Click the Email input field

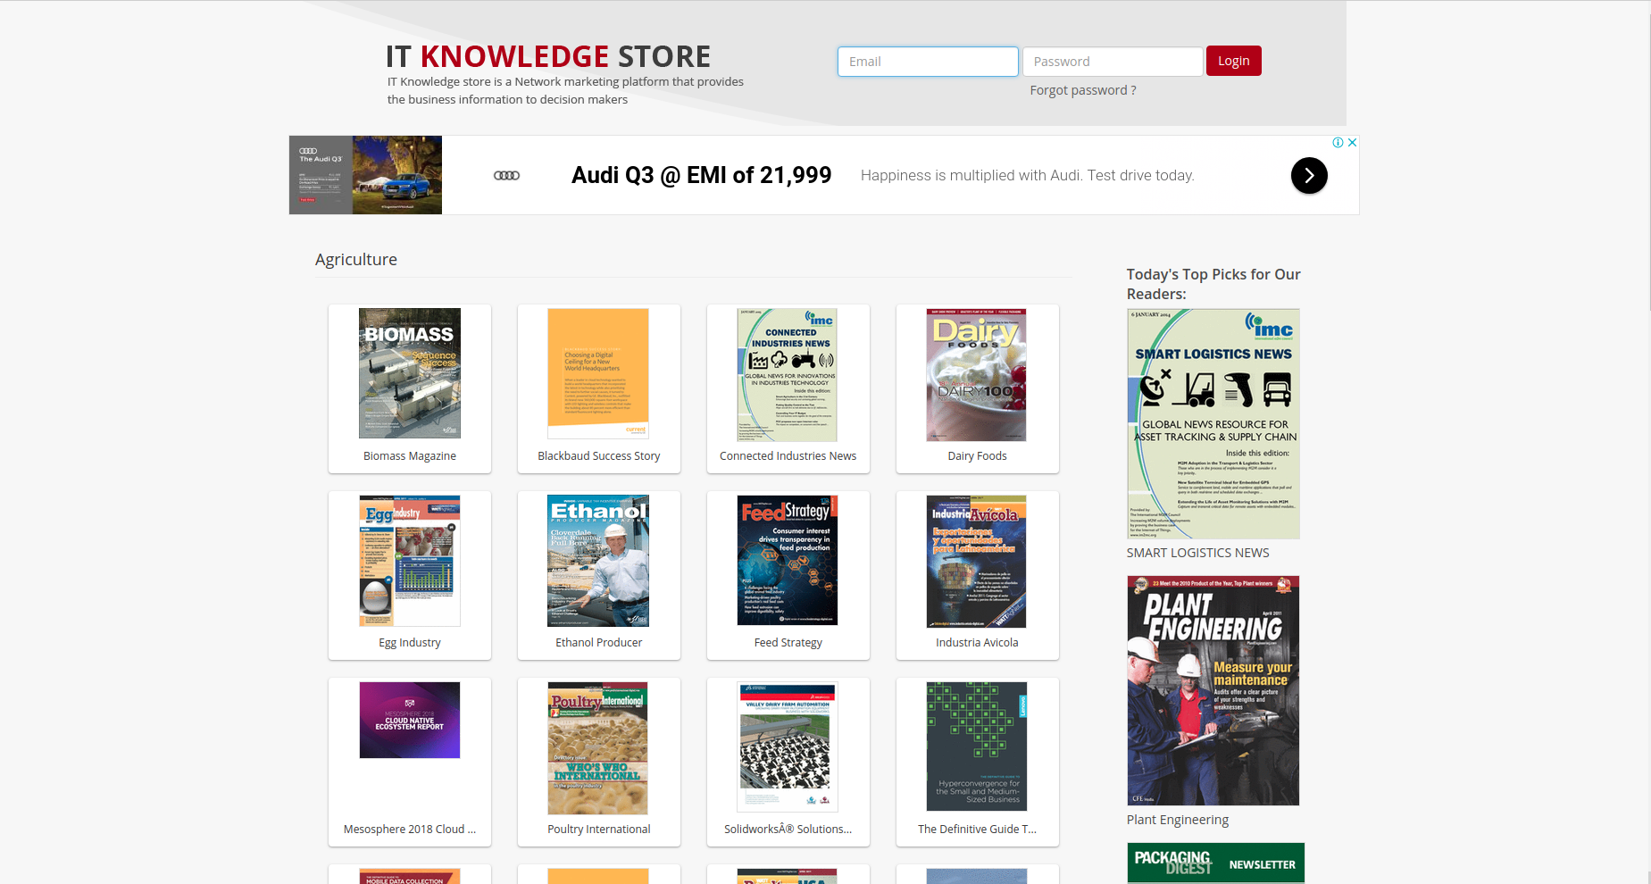pyautogui.click(x=928, y=62)
